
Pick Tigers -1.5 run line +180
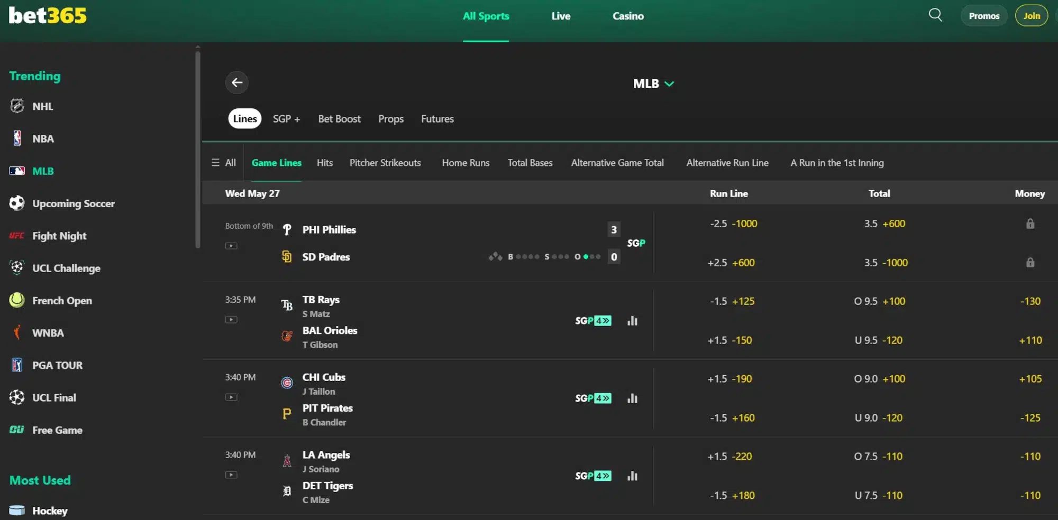click(x=732, y=496)
